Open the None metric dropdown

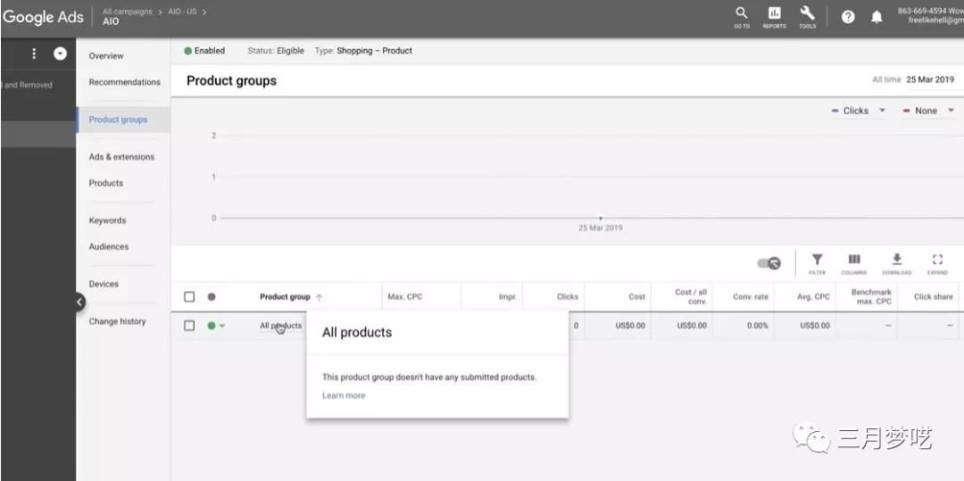(928, 111)
